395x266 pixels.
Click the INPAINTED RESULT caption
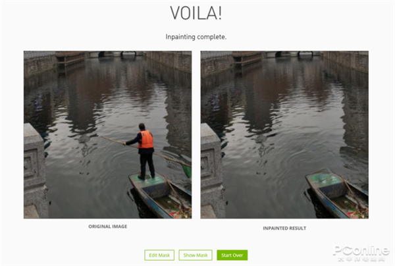coord(284,228)
